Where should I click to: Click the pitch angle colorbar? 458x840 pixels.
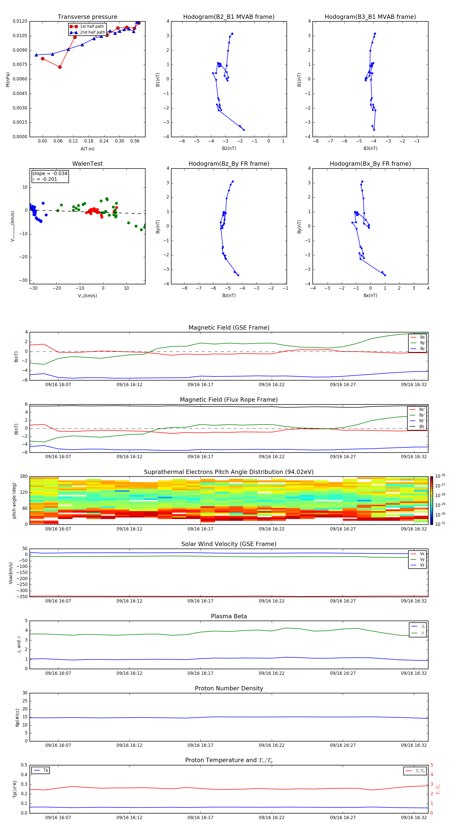432,500
